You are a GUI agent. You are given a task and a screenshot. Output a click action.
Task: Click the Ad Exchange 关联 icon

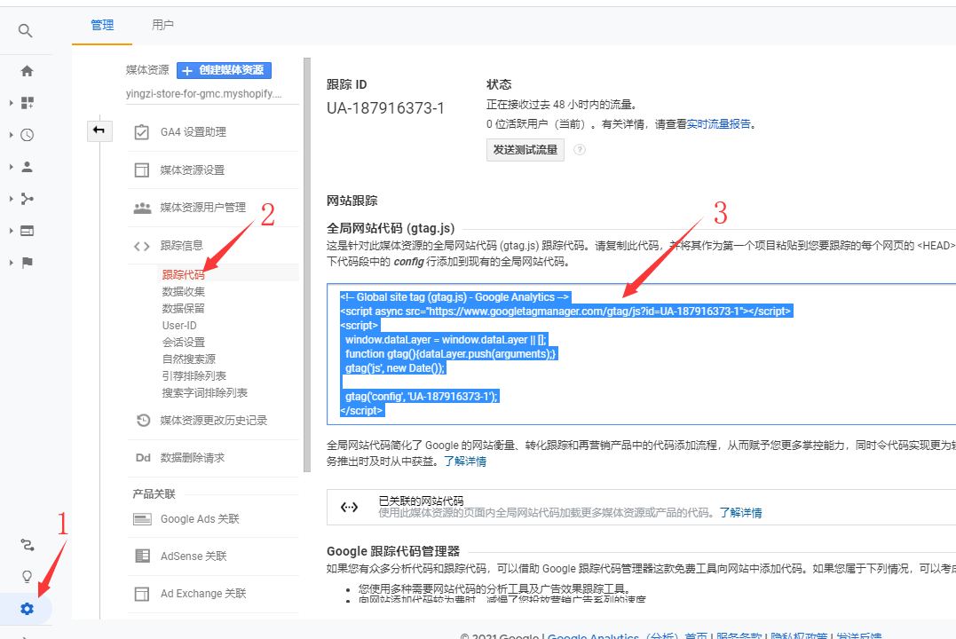[141, 594]
